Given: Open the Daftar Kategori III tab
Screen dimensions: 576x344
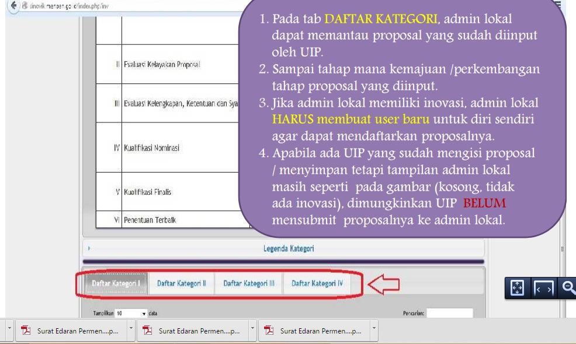Looking at the screenshot, I should (249, 283).
